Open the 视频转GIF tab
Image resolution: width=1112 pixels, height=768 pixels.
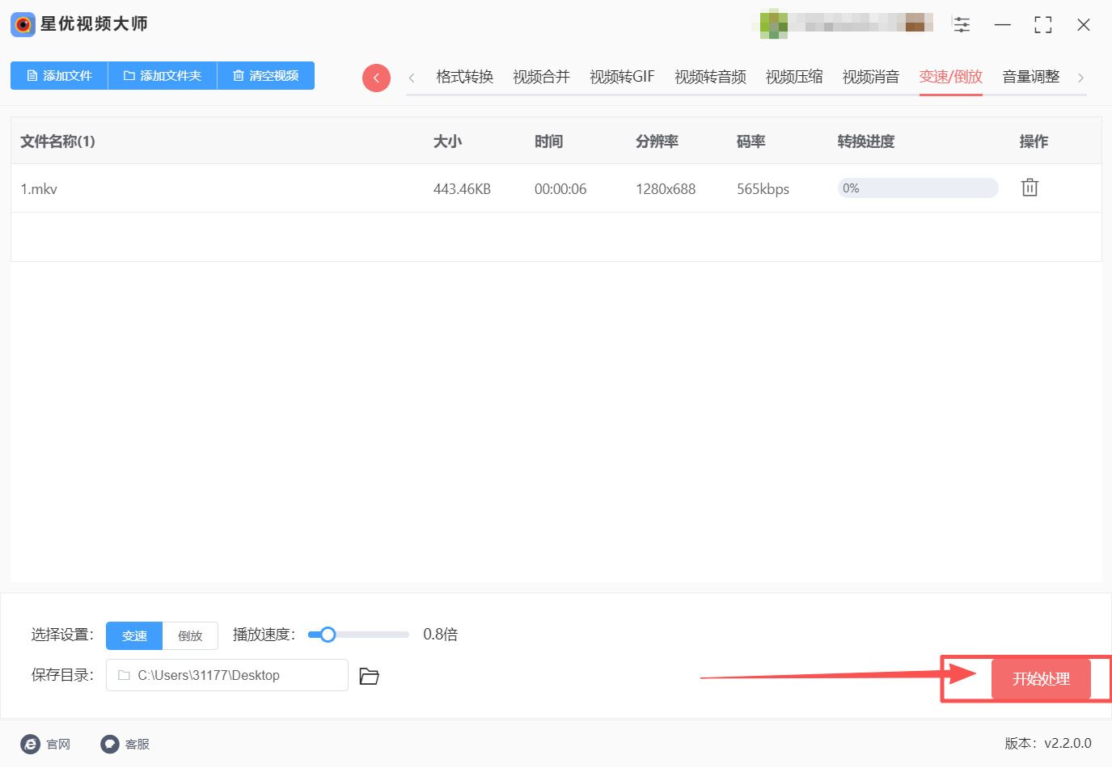[x=621, y=77]
